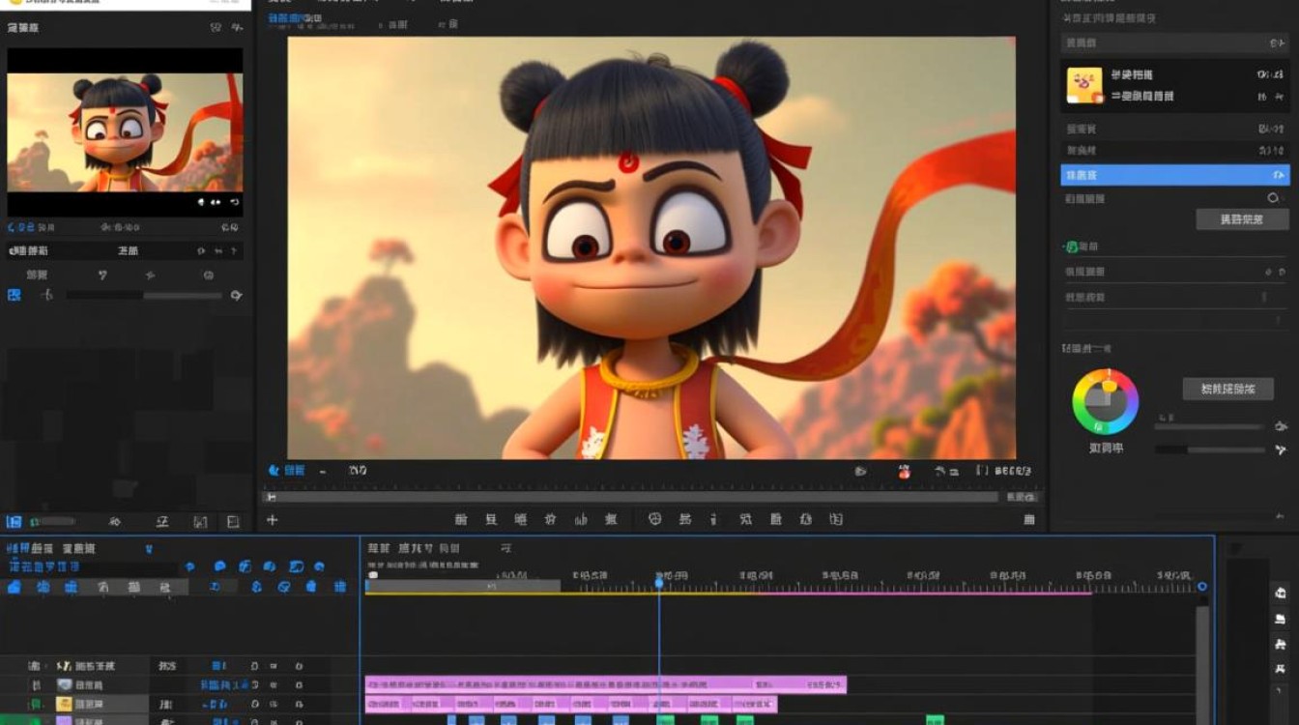
Task: Toggle the last small icon in the yellow-icon track row
Action: pos(299,705)
